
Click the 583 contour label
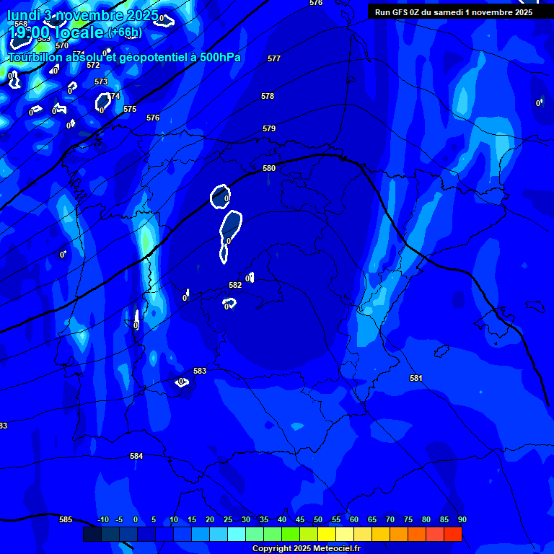click(200, 371)
